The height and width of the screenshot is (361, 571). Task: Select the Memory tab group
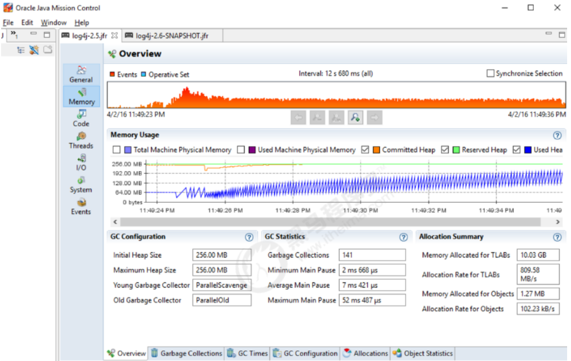pos(81,97)
